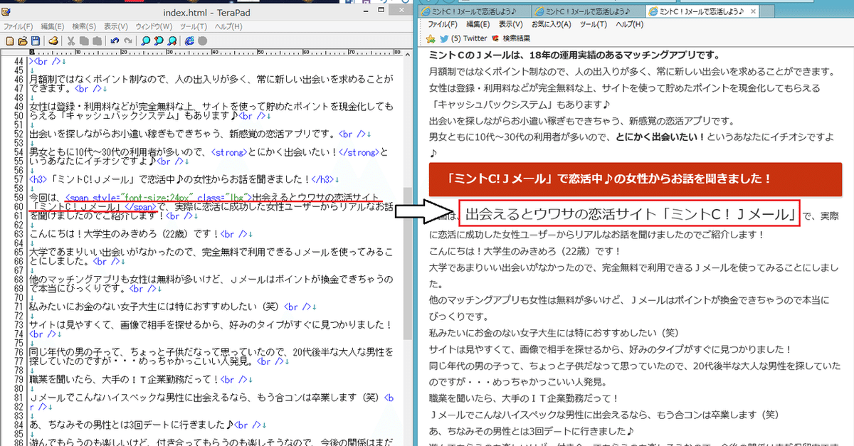Open TeraPad 表示(V) menu
The height and width of the screenshot is (446, 854).
(116, 26)
